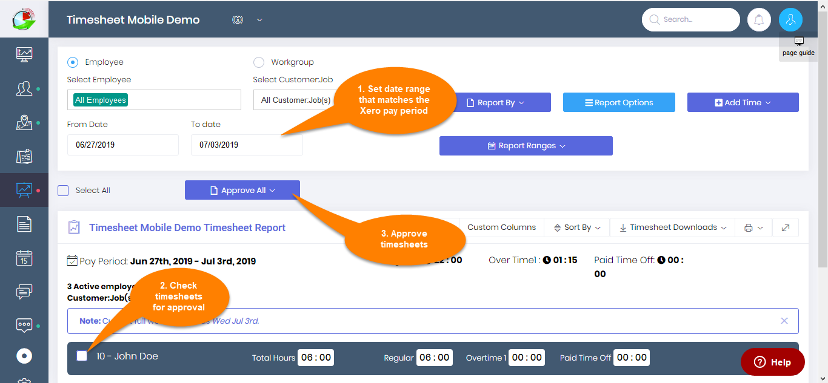Open the reports chart icon in sidebar
Image resolution: width=828 pixels, height=383 pixels.
[x=24, y=190]
